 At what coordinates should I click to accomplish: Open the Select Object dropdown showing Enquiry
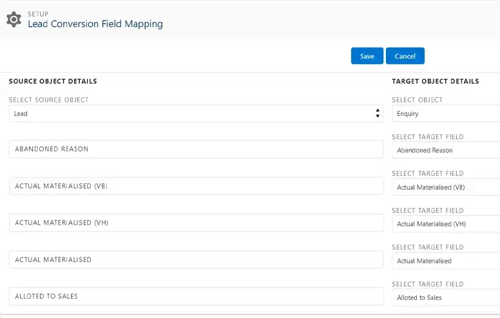click(446, 113)
